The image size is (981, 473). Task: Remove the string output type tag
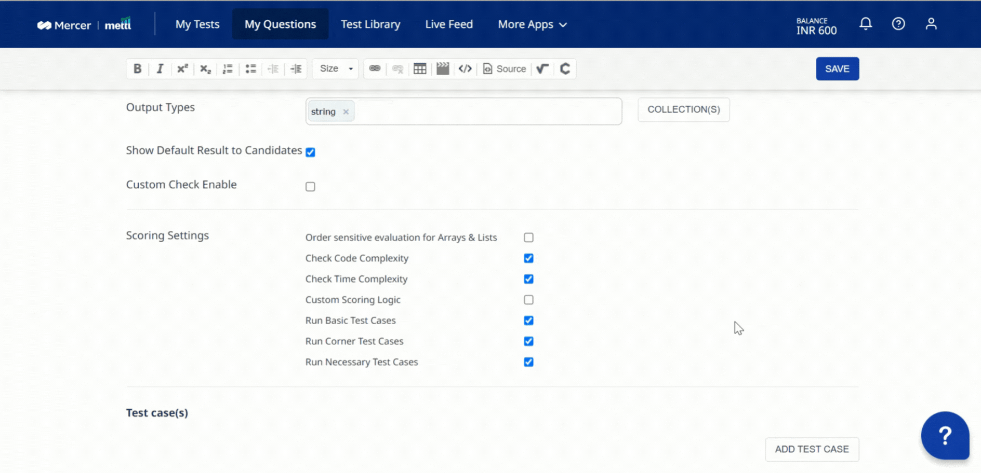coord(346,112)
